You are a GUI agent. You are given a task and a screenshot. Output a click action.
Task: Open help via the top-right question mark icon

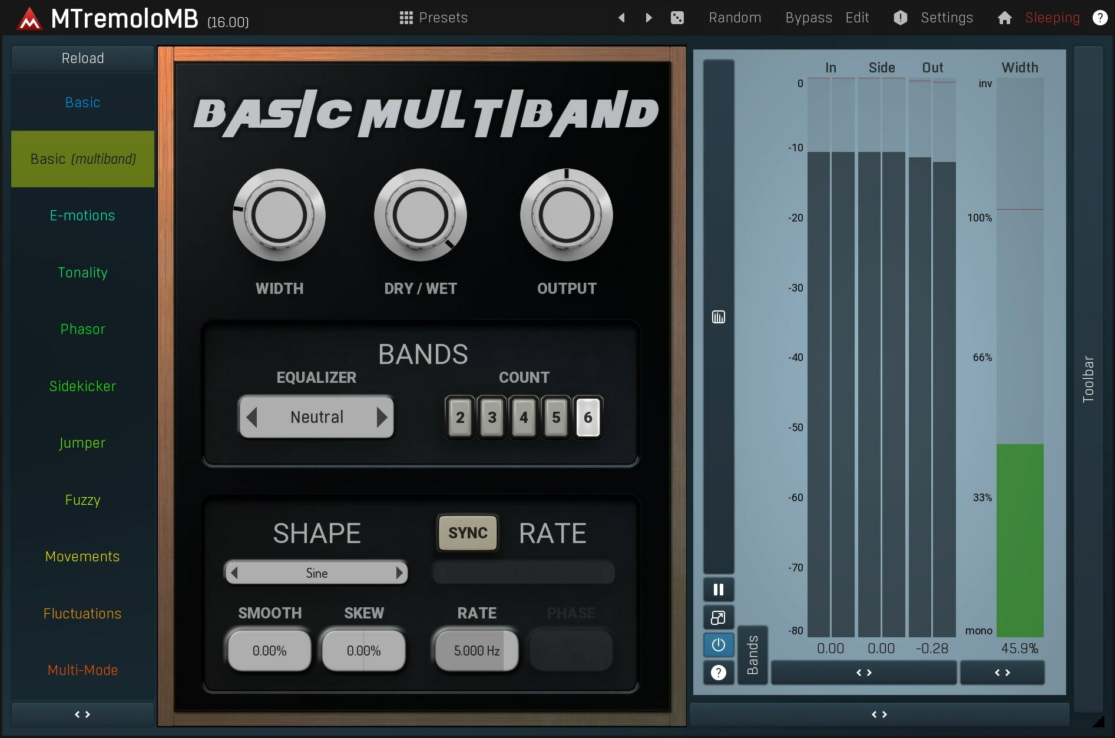point(1100,18)
